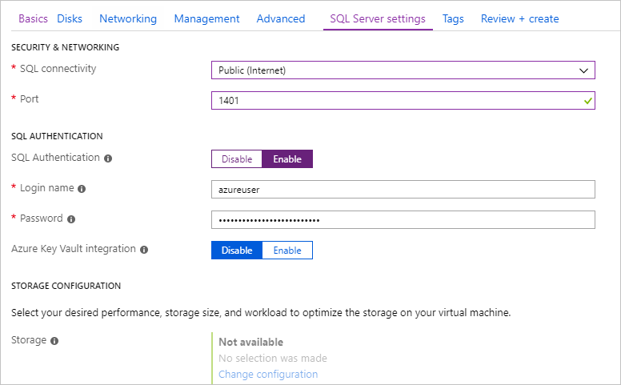Click info icon beside Login name
The width and height of the screenshot is (621, 385).
click(x=82, y=189)
